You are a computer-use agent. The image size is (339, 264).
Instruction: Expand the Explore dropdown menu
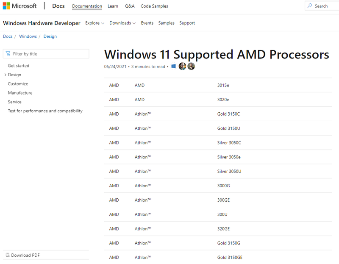pos(95,23)
